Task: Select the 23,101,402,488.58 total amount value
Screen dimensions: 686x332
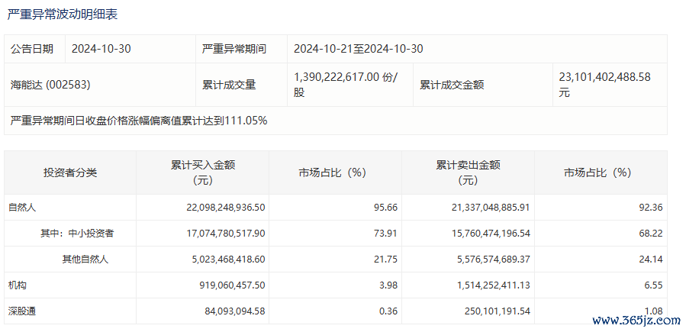Action: click(604, 85)
